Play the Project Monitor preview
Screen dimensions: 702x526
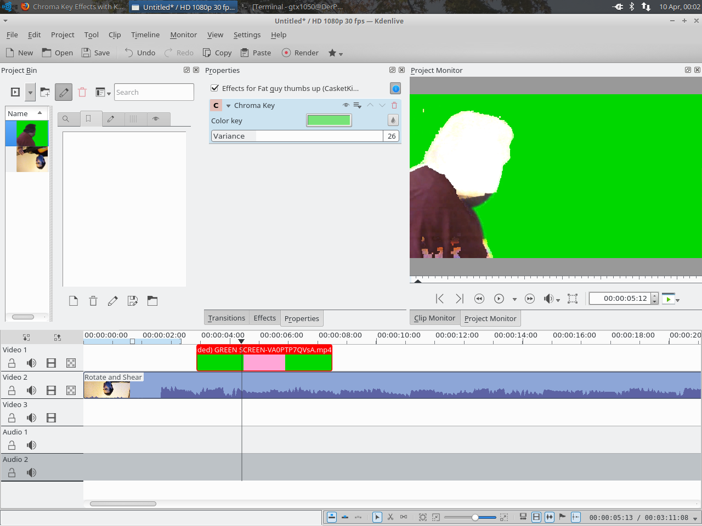click(499, 299)
